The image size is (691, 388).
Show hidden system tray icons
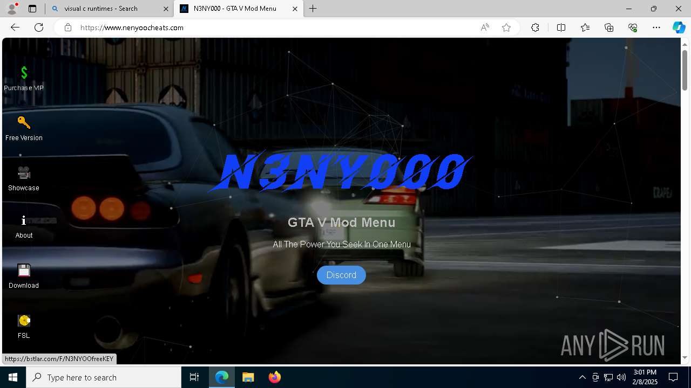coord(582,377)
